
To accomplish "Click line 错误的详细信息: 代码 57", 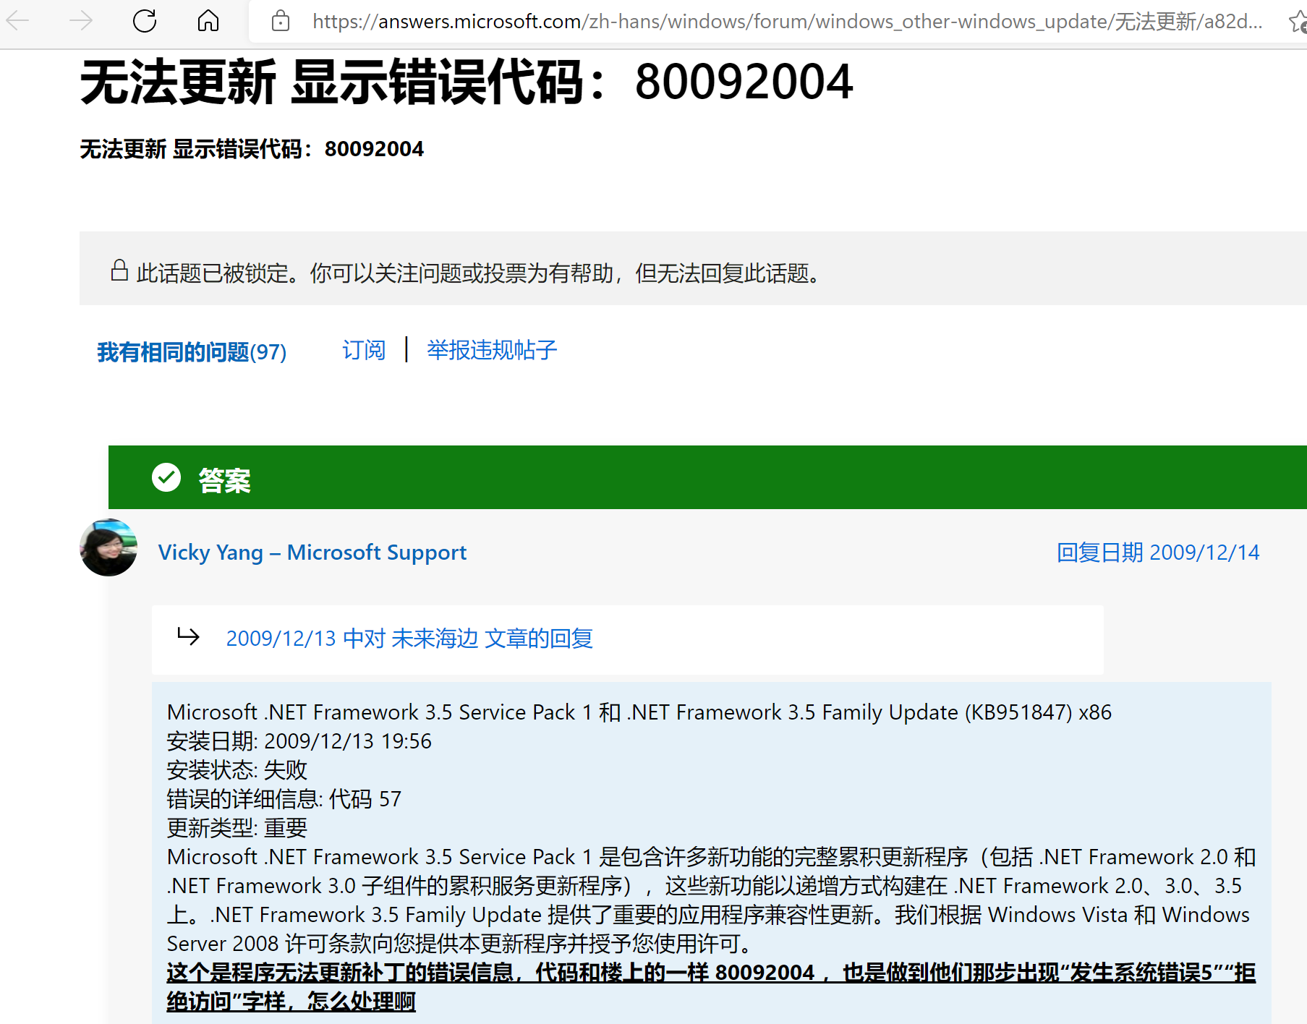I will click(x=284, y=799).
